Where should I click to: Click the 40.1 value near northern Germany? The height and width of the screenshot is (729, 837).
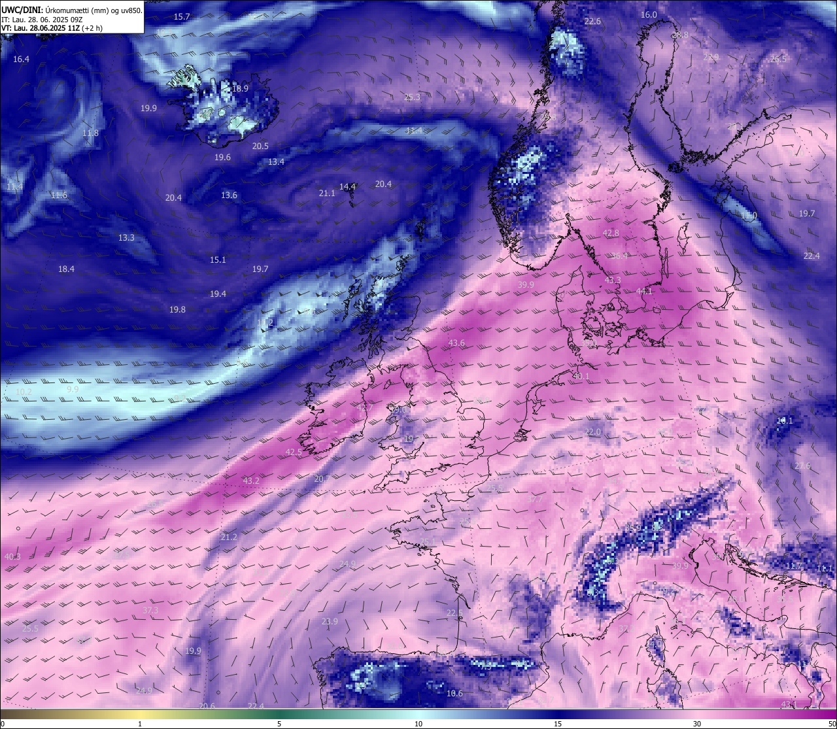(x=581, y=377)
